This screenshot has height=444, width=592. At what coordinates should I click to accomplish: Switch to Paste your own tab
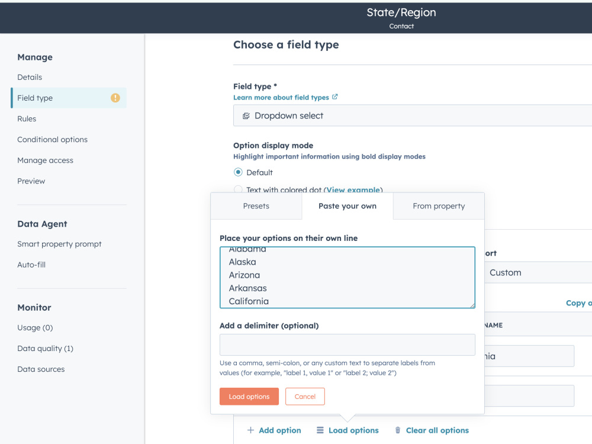tap(348, 206)
